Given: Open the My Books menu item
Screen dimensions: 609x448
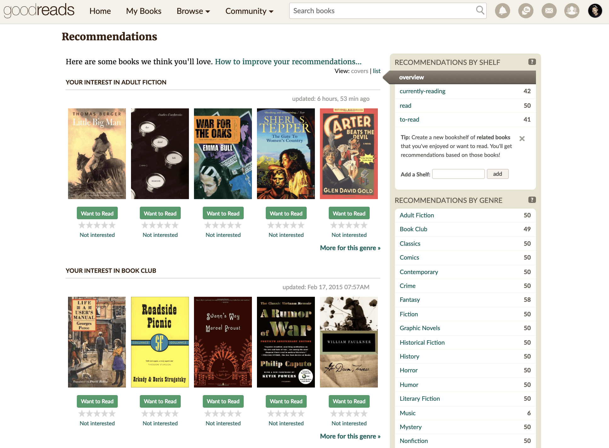Looking at the screenshot, I should point(144,11).
